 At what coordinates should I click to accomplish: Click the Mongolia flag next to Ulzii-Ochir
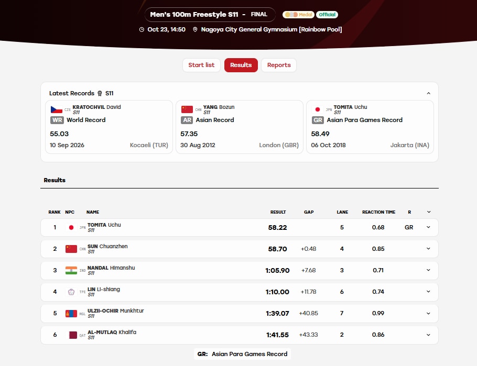(x=71, y=314)
